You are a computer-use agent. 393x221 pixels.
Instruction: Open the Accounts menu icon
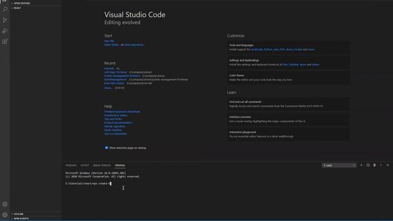click(x=5, y=204)
